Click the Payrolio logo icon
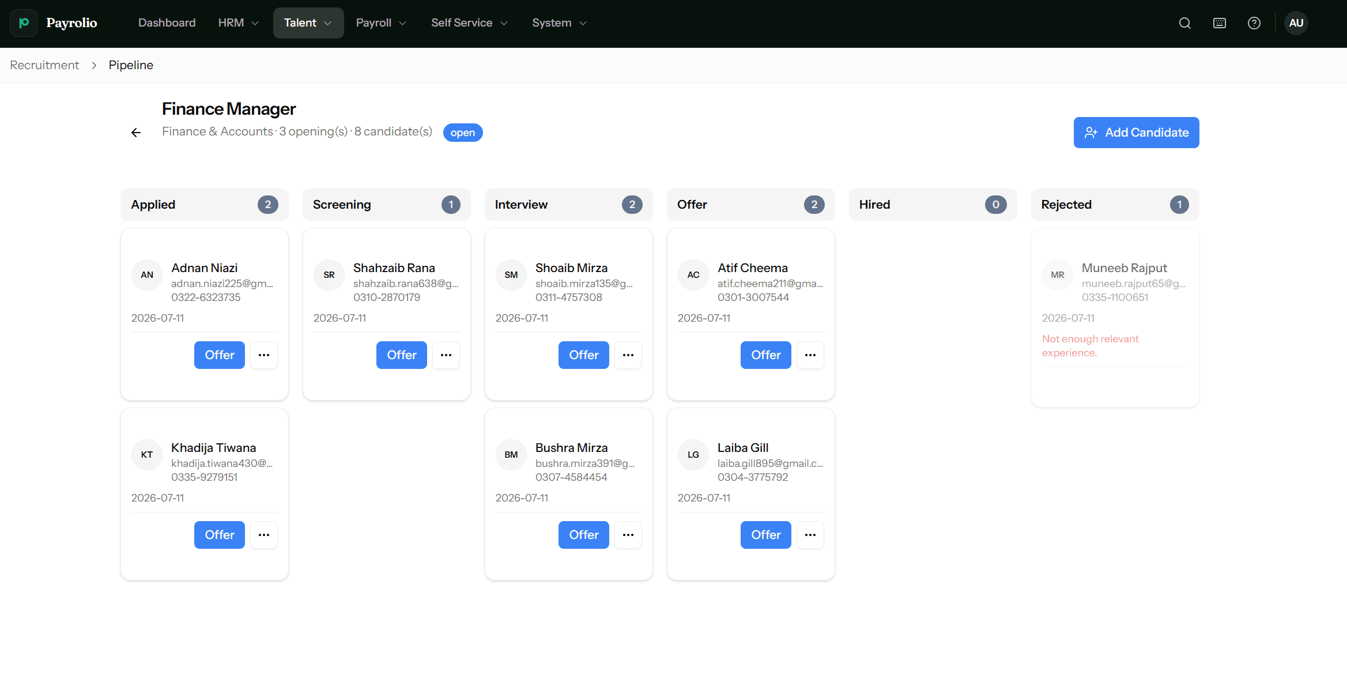This screenshot has height=690, width=1347. [24, 23]
